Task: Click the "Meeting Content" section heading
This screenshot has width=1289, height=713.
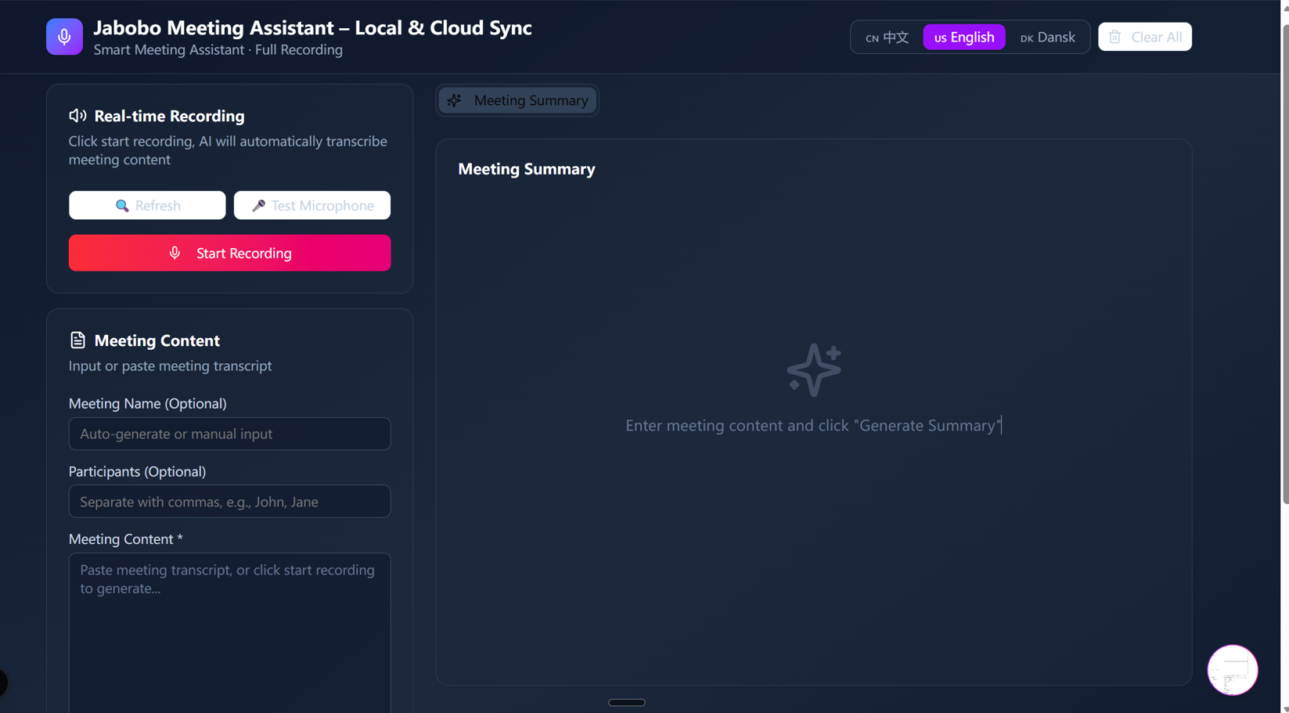Action: pos(157,340)
